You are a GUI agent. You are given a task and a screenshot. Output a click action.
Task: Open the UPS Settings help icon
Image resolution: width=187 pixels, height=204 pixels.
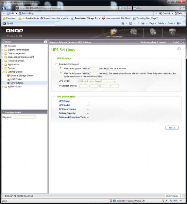point(179,49)
